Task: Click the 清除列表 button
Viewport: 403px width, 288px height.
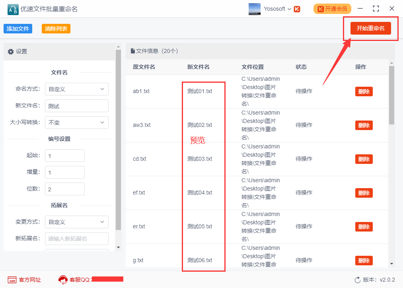Action: point(56,29)
